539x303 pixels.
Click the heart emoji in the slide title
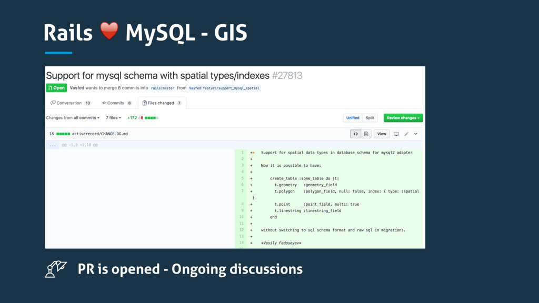pyautogui.click(x=109, y=31)
